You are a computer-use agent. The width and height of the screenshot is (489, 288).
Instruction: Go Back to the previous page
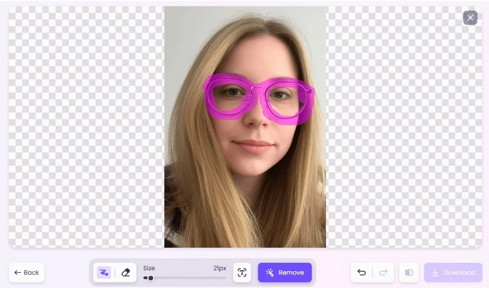click(x=26, y=272)
